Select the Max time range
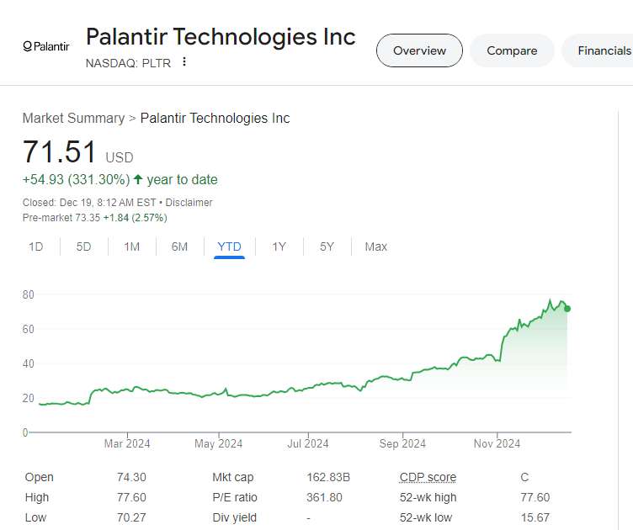Screen dimensions: 633x530 (375, 246)
